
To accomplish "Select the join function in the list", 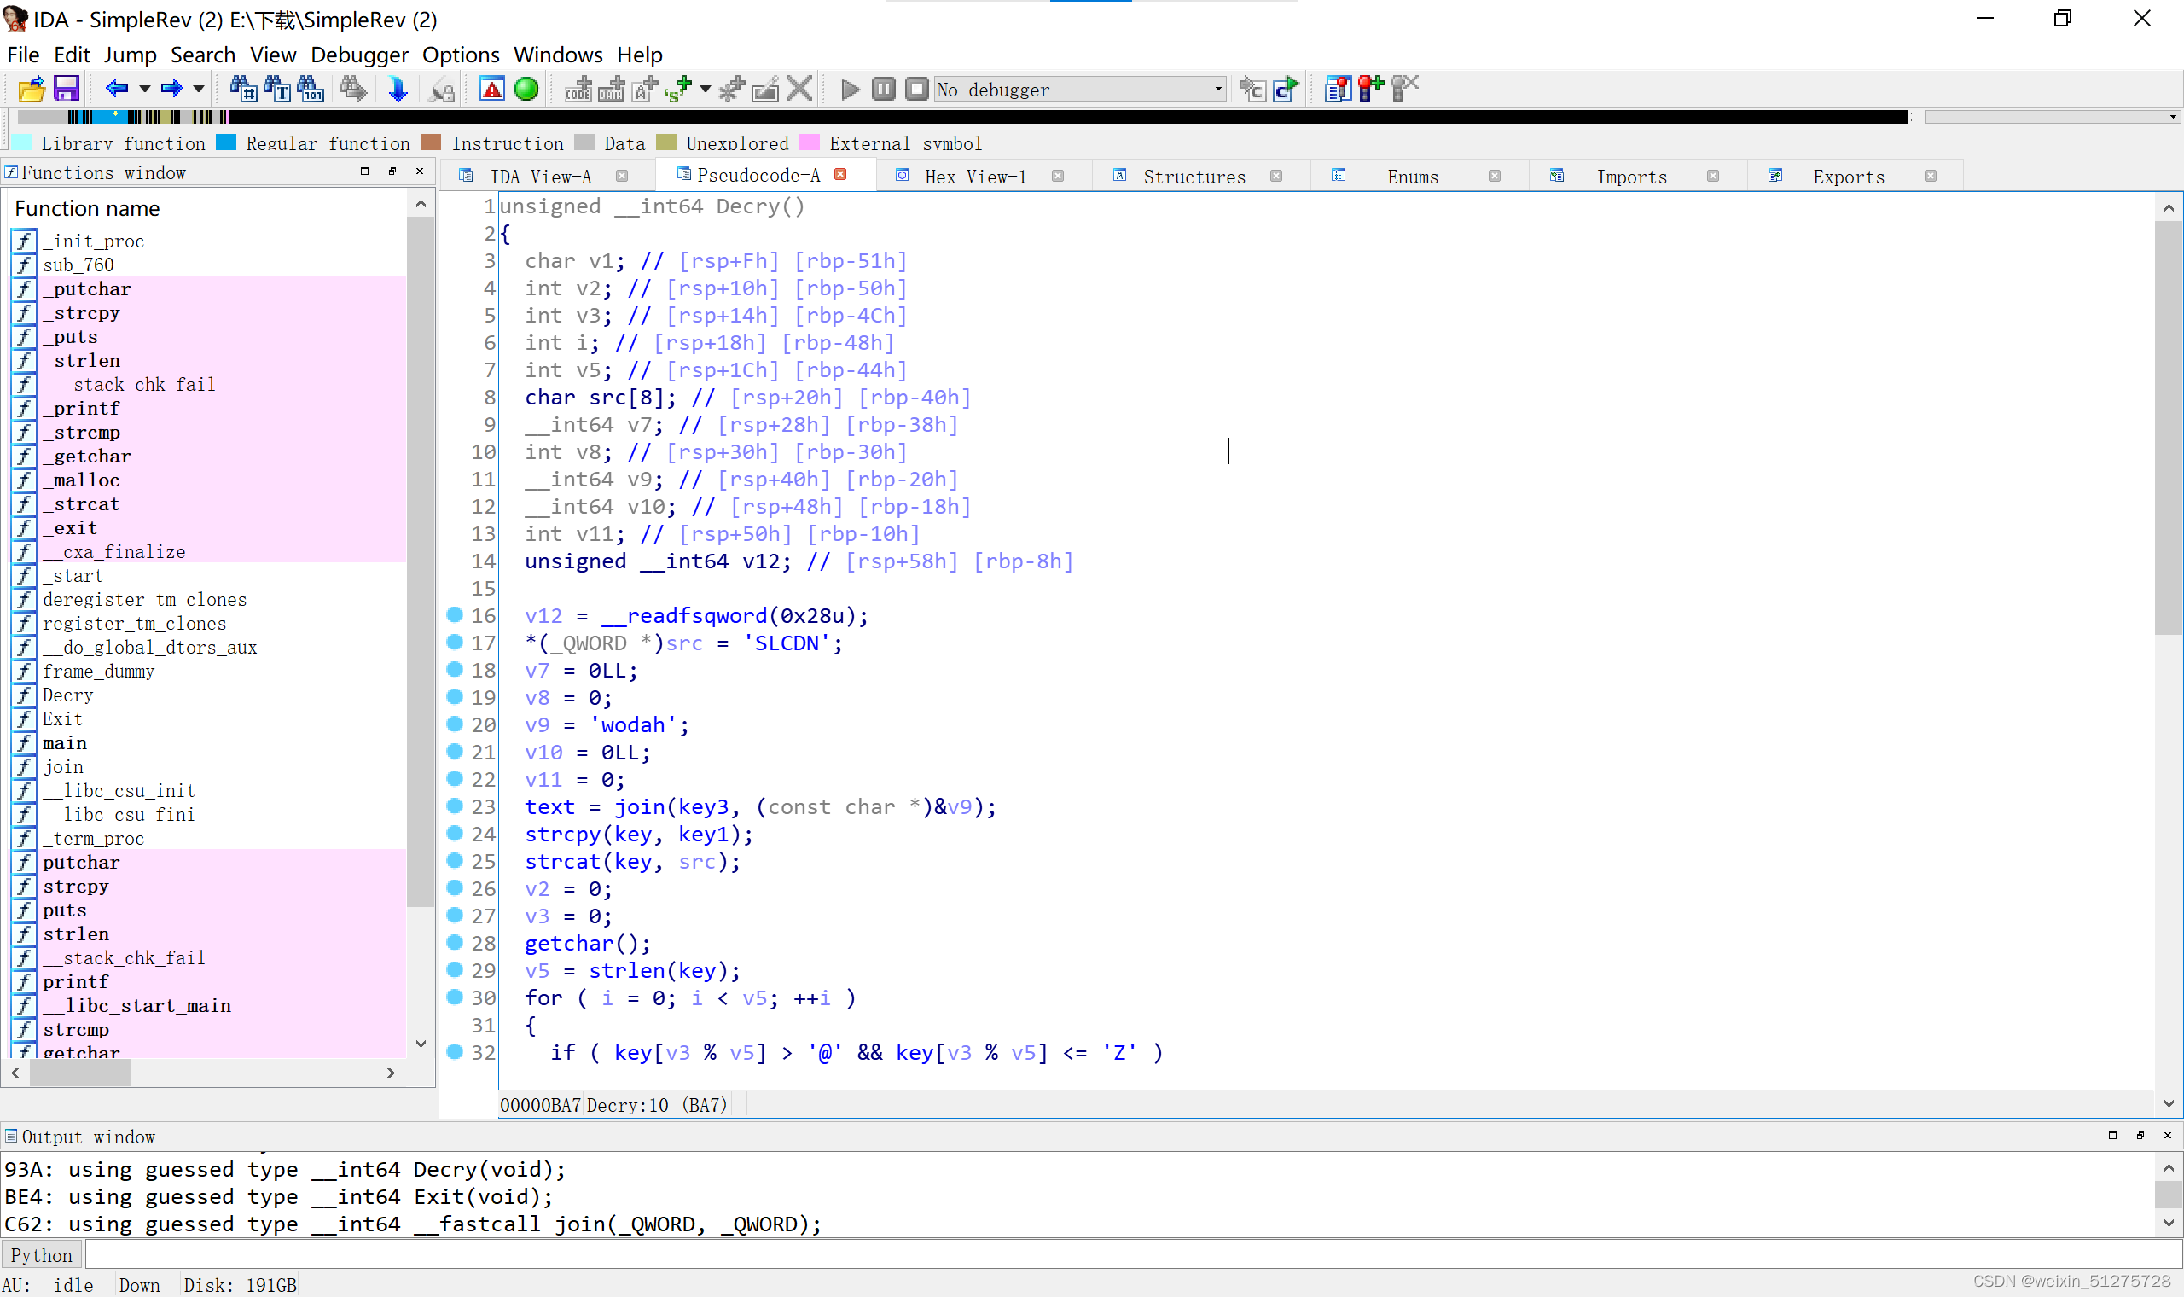I will [208, 766].
